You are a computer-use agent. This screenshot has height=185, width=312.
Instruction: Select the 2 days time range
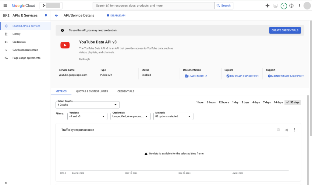[x=245, y=102]
